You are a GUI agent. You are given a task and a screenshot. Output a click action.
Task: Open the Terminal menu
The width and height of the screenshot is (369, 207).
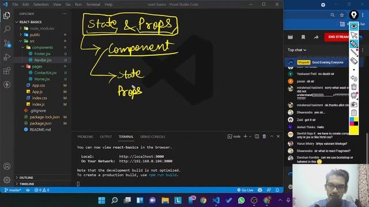93,4
